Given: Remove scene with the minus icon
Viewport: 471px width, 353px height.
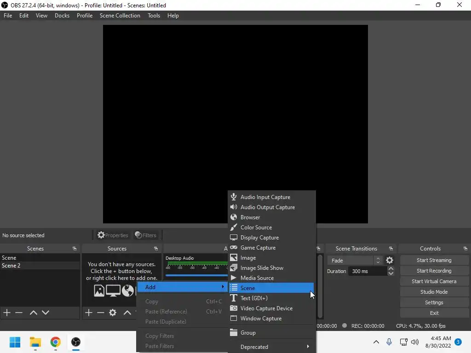Looking at the screenshot, I should (x=19, y=313).
